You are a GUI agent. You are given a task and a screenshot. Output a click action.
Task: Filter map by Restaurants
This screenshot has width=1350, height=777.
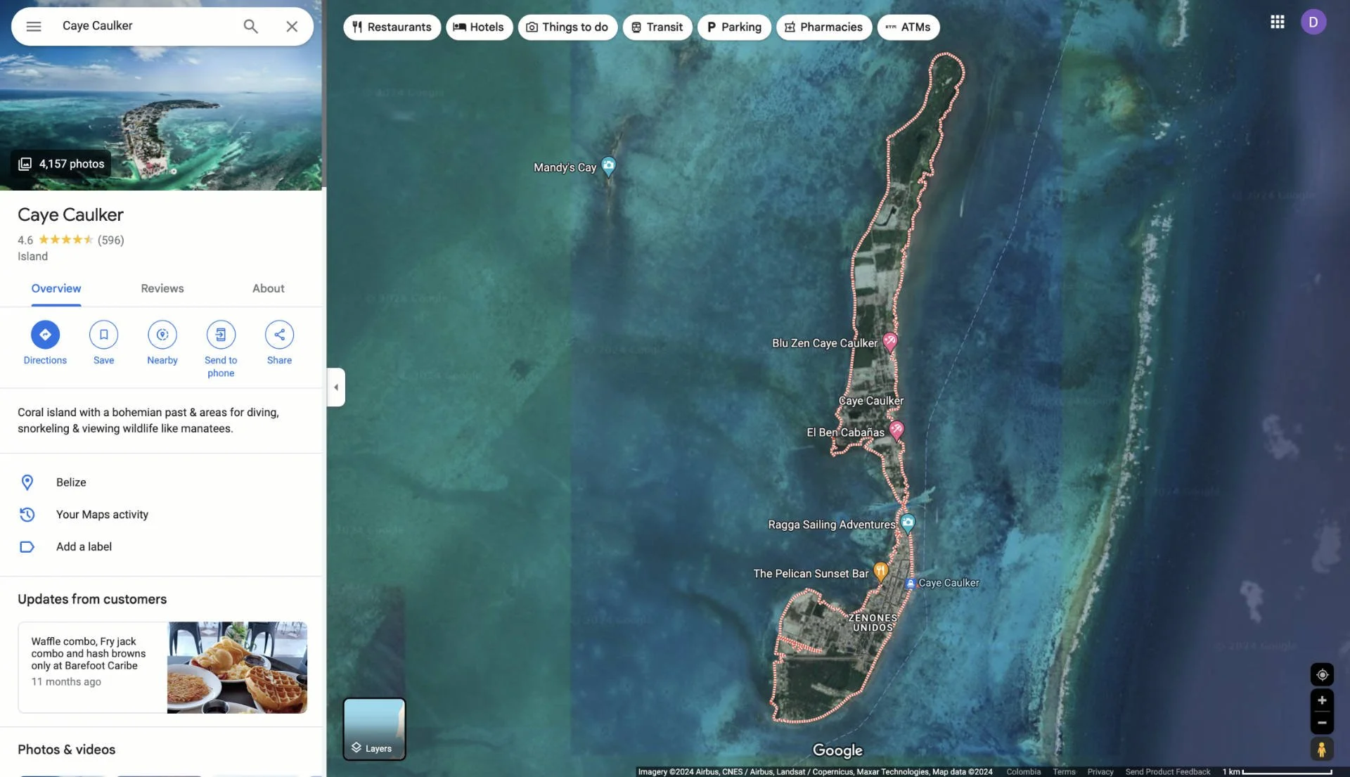pyautogui.click(x=392, y=27)
